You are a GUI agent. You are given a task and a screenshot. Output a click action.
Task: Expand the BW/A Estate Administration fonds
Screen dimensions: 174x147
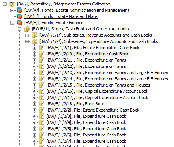pos(12,11)
